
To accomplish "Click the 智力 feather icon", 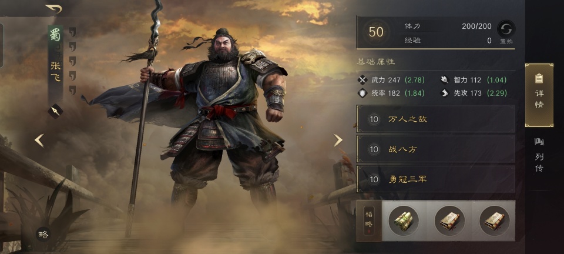I will pos(445,80).
